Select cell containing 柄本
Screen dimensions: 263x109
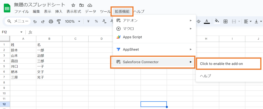pyautogui.click(x=23, y=72)
